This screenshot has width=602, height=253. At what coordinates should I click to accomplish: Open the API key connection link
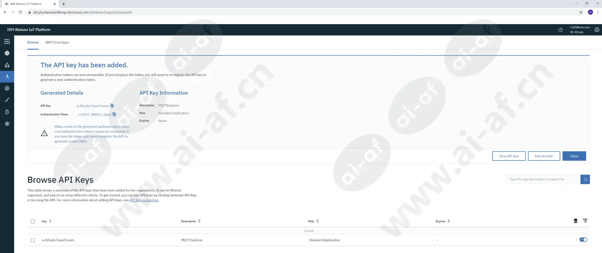coord(144,200)
